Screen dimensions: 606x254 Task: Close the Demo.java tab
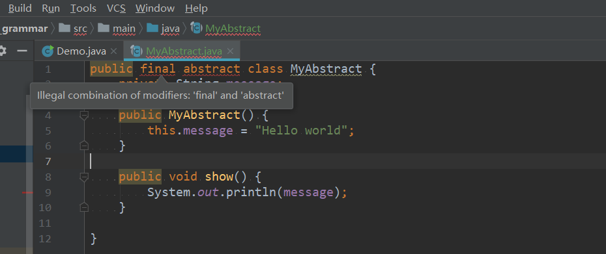tap(113, 51)
